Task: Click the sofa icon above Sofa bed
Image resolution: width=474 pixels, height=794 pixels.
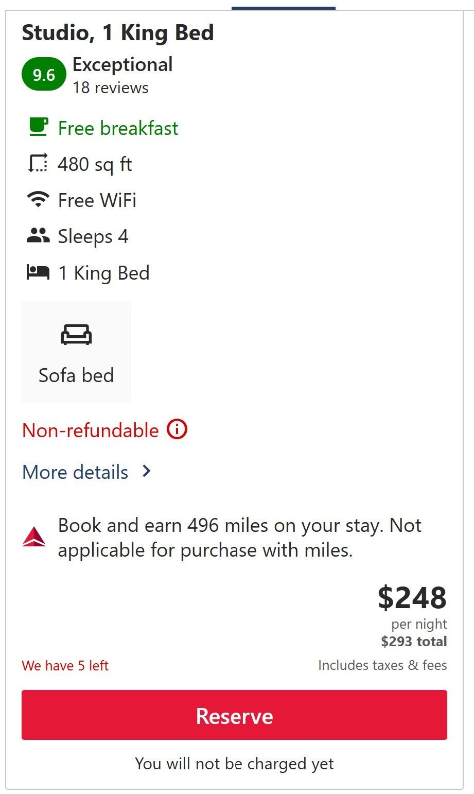Action: [76, 335]
